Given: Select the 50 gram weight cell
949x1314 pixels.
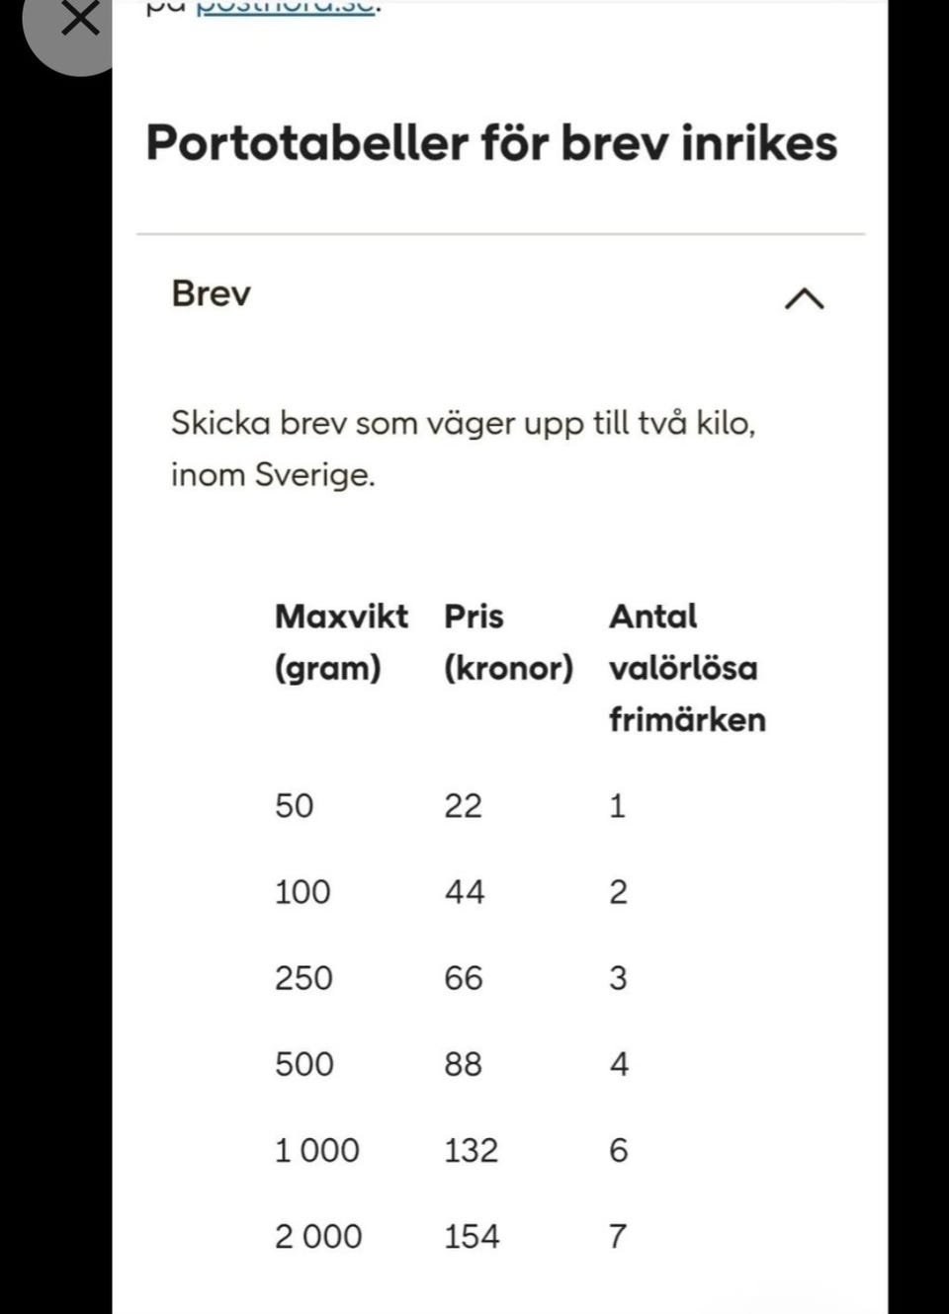Looking at the screenshot, I should pos(295,805).
